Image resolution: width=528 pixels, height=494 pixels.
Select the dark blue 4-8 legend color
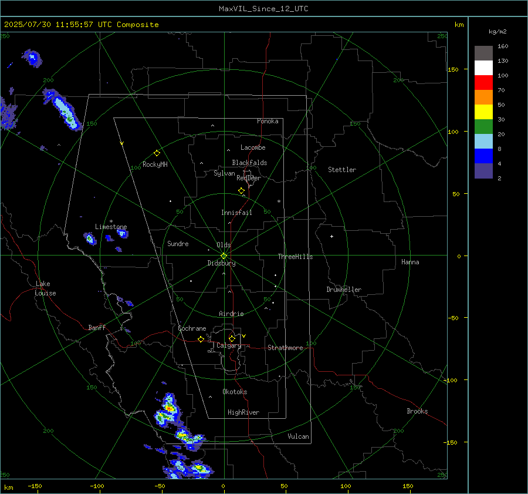[483, 156]
